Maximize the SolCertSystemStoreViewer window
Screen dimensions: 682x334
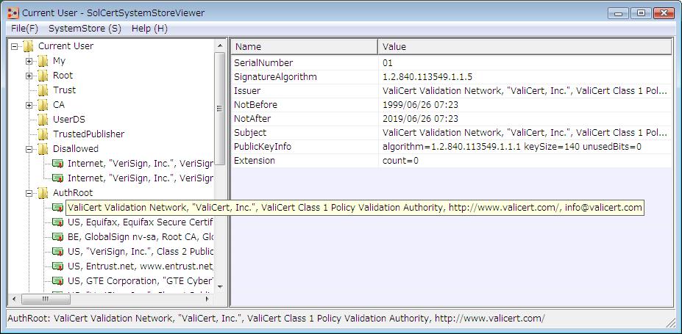click(641, 13)
